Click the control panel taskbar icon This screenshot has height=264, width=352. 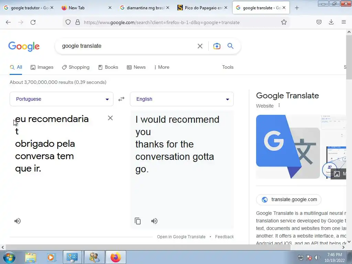click(72, 257)
